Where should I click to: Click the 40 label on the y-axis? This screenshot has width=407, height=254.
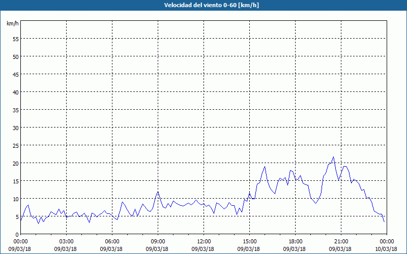point(15,92)
